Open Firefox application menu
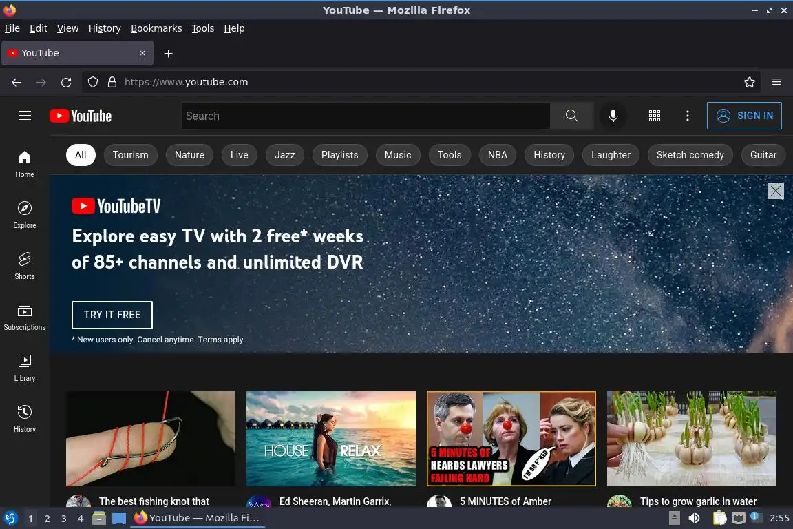This screenshot has height=529, width=793. coord(776,82)
